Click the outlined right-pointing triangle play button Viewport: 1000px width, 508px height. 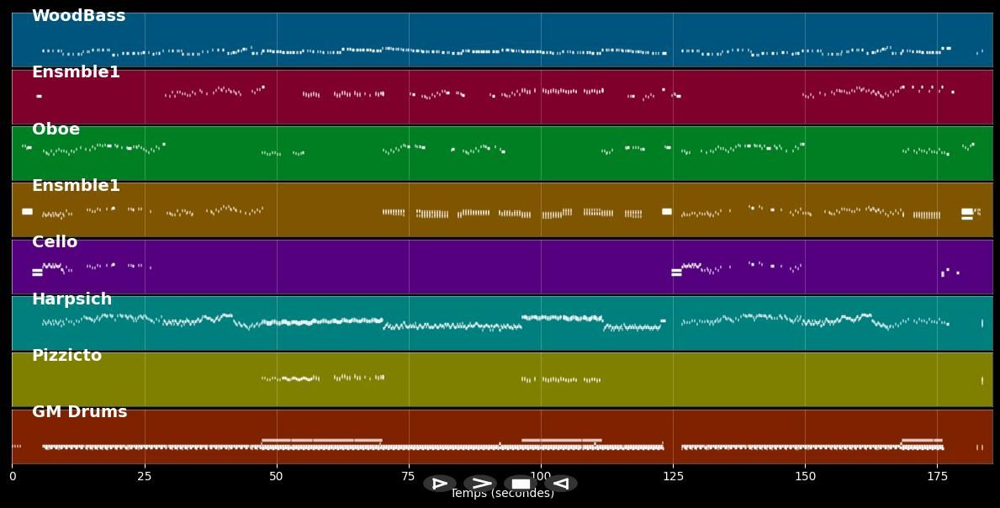(x=440, y=483)
